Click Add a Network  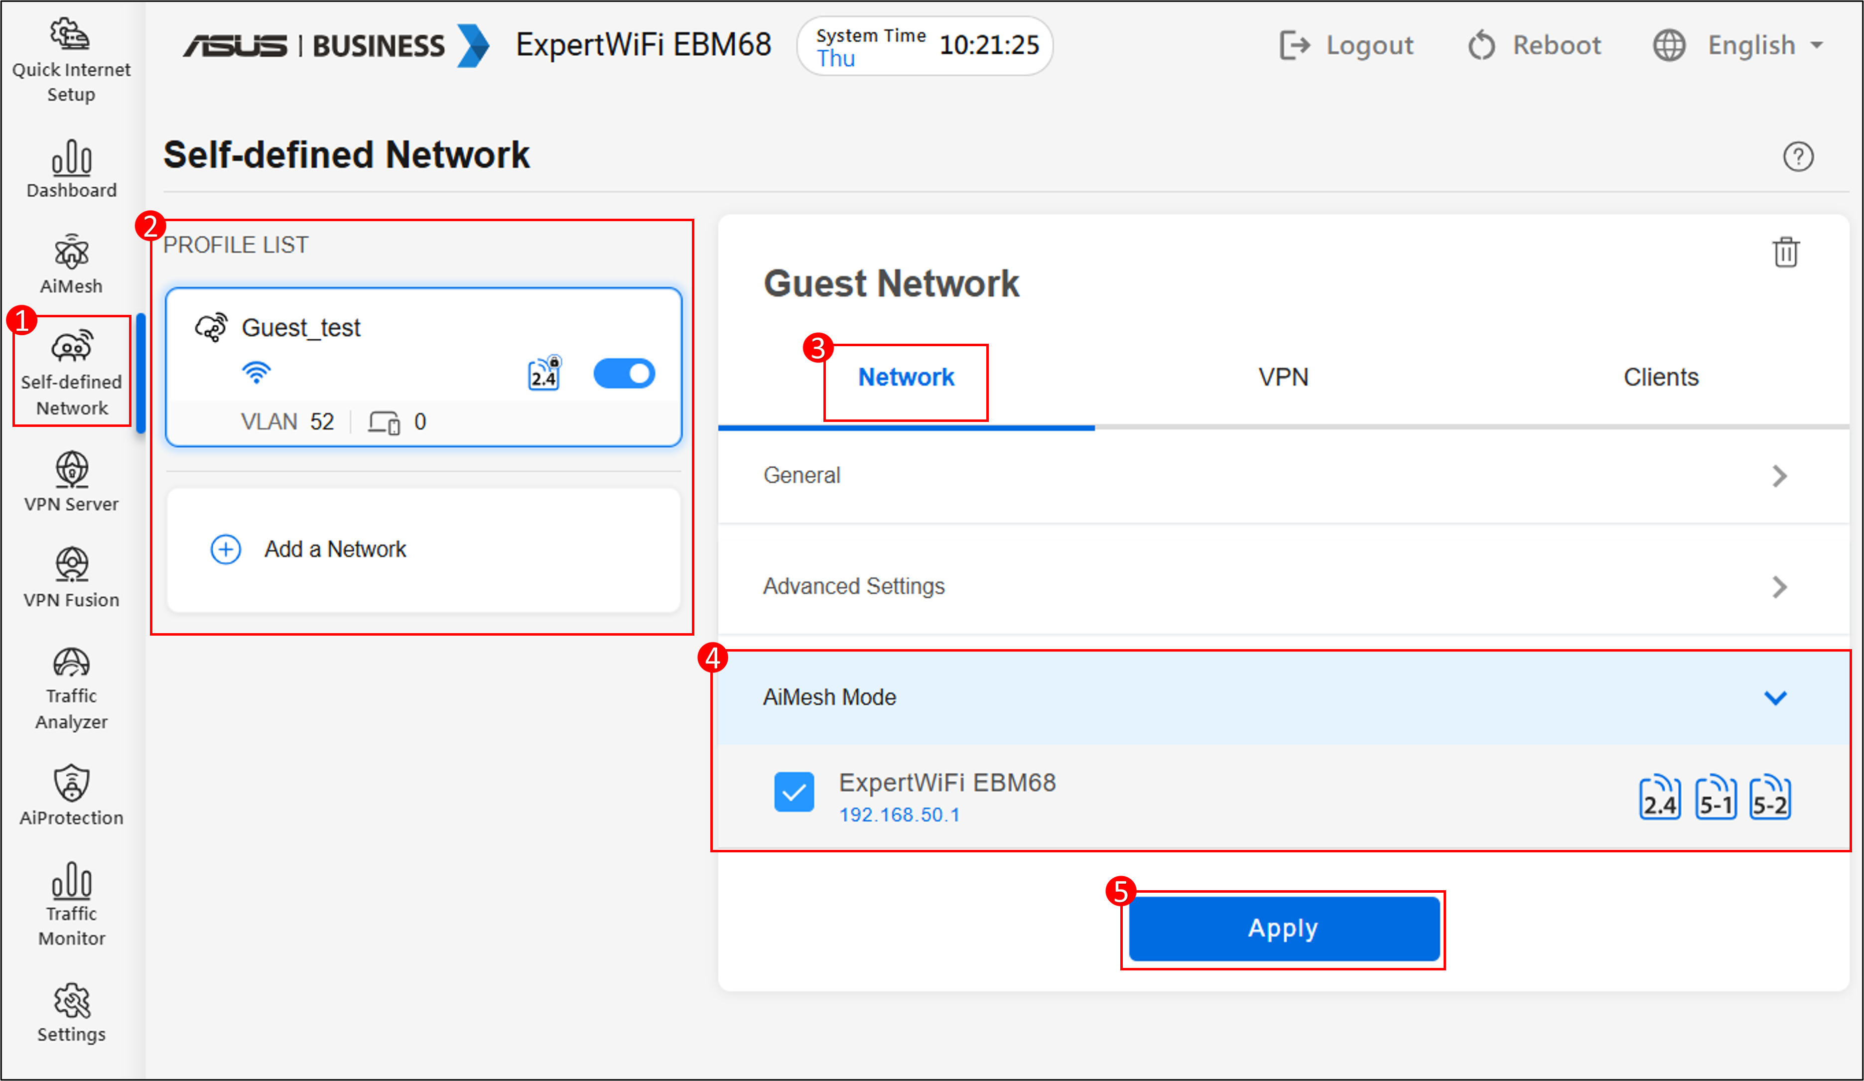pyautogui.click(x=335, y=550)
